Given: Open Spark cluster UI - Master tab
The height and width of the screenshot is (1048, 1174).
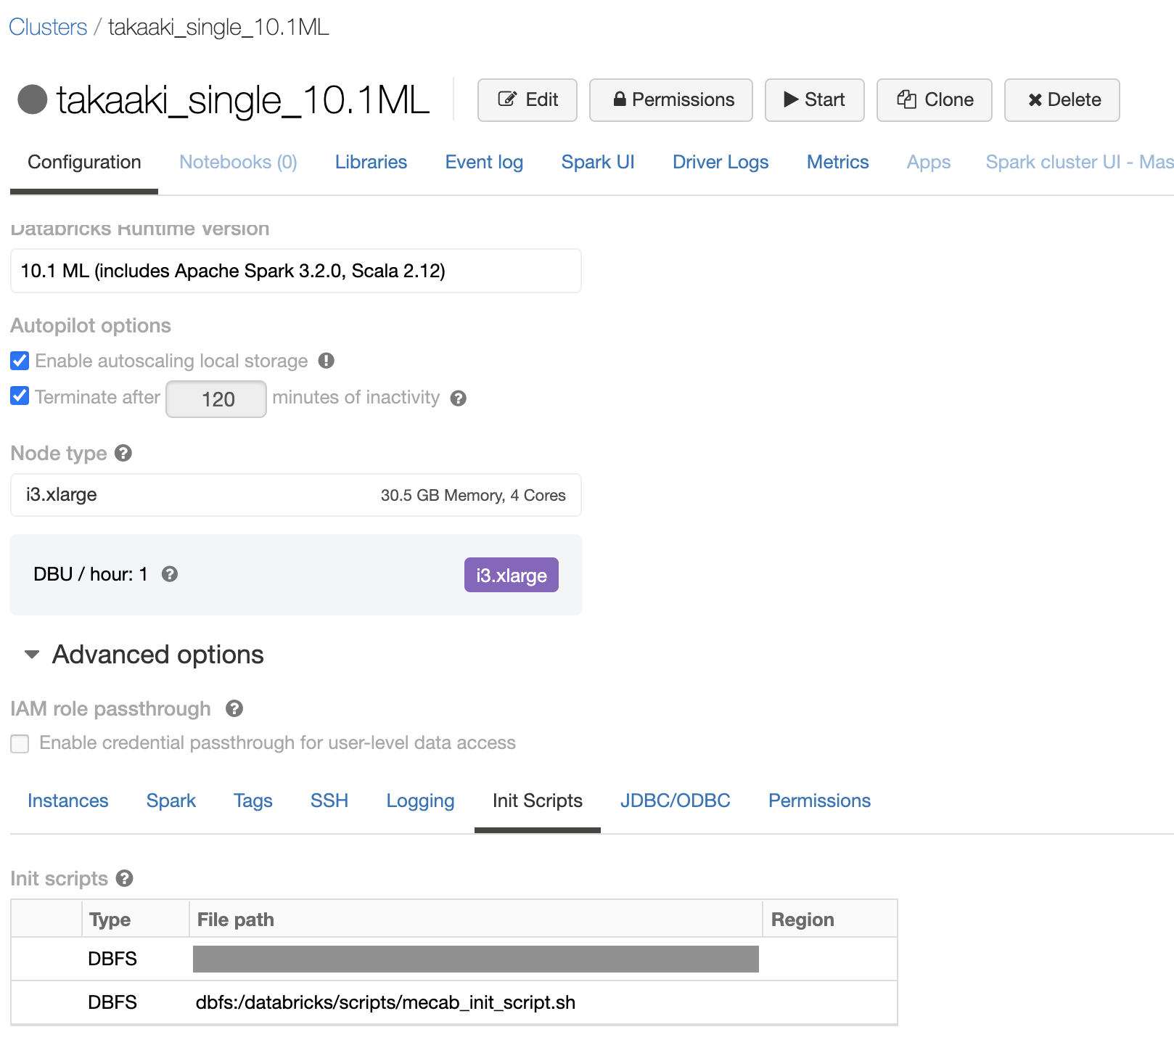Looking at the screenshot, I should click(1079, 162).
